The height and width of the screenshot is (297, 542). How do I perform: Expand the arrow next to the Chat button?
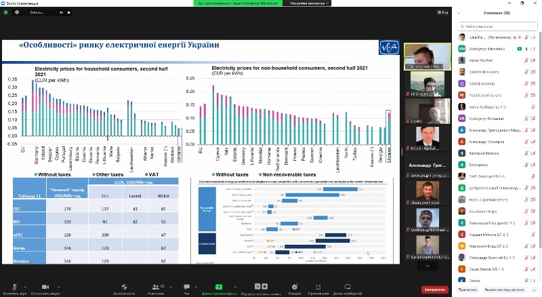coord(196,287)
